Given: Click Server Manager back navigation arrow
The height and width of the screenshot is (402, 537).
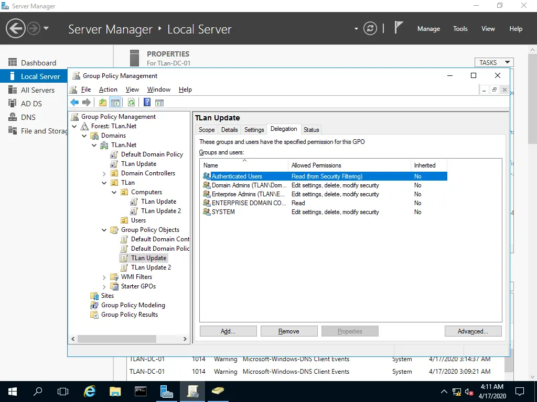Looking at the screenshot, I should [15, 28].
